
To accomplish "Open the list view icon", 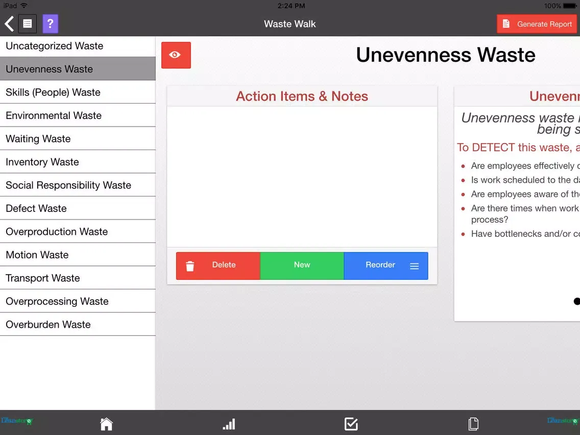I will pyautogui.click(x=28, y=24).
